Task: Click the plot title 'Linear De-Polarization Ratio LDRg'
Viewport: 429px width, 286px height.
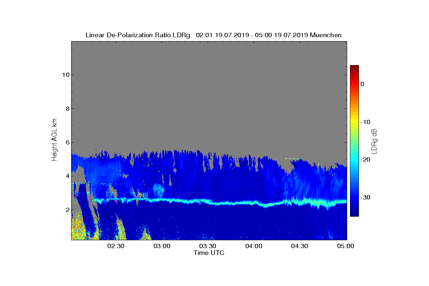Action: 138,35
